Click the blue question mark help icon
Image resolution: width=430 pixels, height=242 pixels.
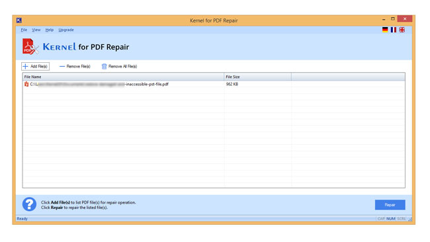pos(29,204)
